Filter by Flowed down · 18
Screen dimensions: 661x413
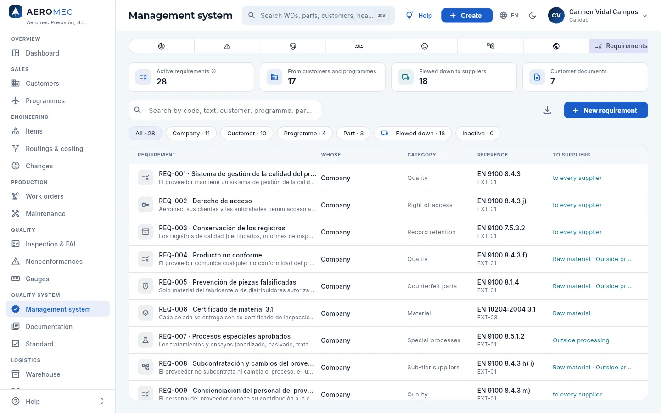(413, 134)
